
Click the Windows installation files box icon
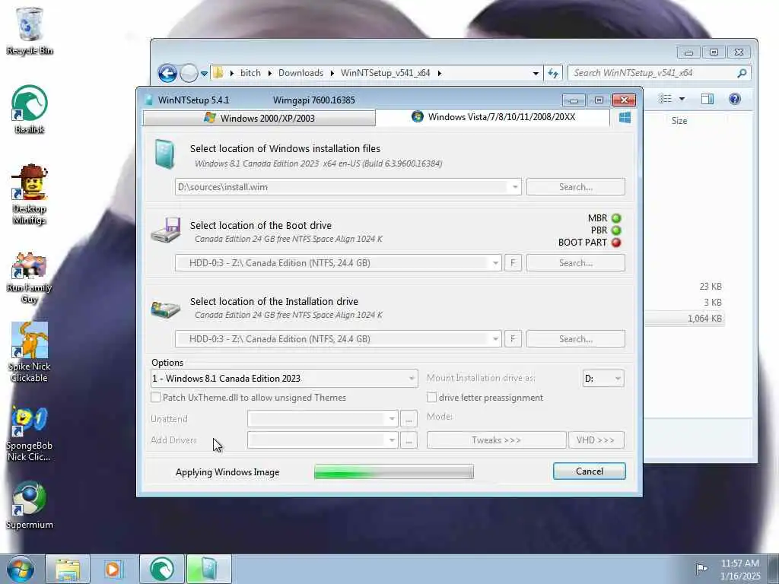(x=164, y=154)
